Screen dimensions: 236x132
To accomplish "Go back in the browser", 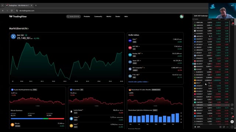I will tap(3, 11).
